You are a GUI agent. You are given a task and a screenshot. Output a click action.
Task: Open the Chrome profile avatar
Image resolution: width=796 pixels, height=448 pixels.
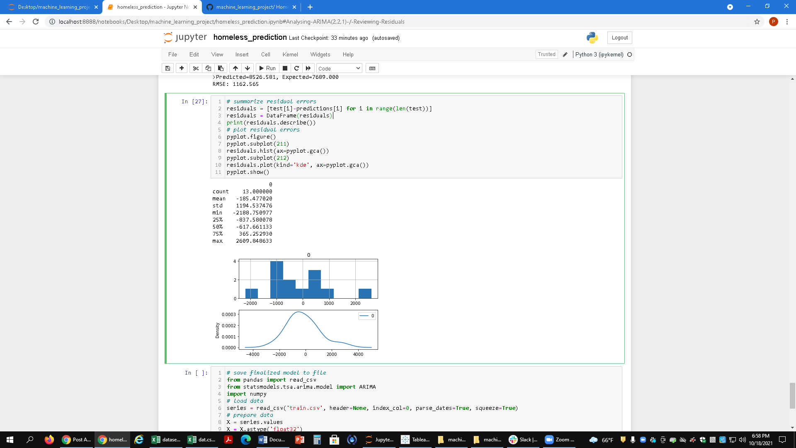click(x=773, y=22)
